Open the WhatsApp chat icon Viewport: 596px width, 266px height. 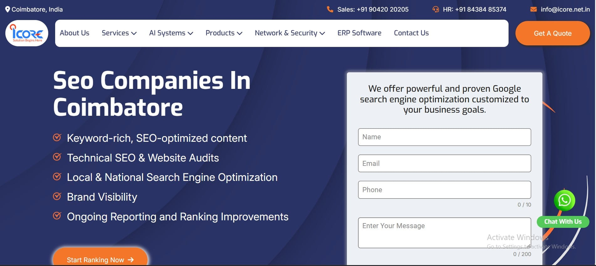pos(564,200)
